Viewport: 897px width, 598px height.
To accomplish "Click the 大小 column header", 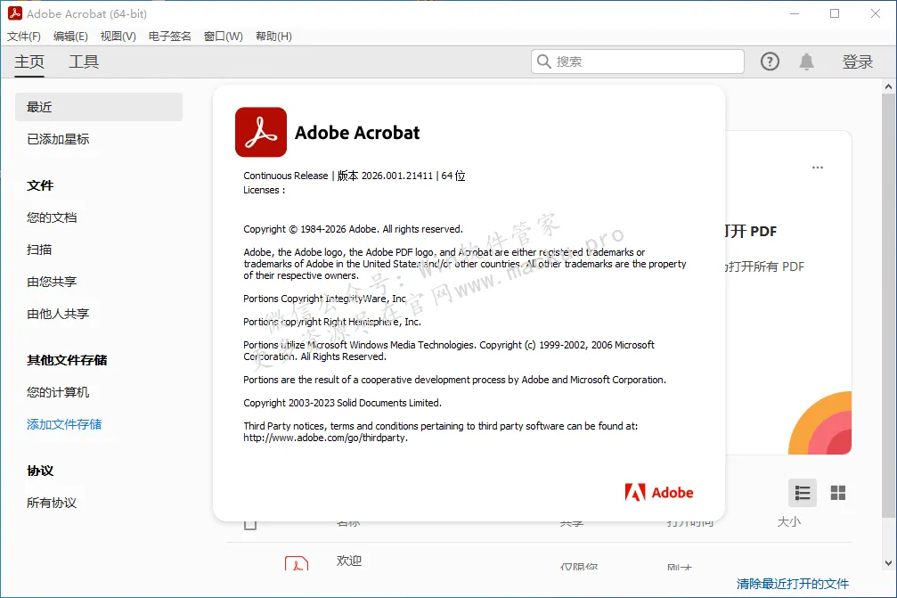I will [789, 522].
